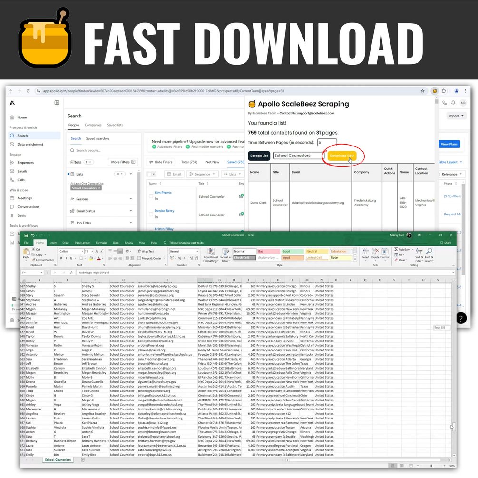Apply the Neutral cell style swatch

pos(317,251)
